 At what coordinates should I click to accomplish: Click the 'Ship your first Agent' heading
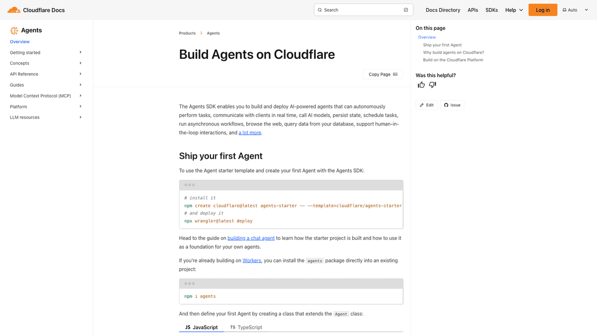[220, 156]
